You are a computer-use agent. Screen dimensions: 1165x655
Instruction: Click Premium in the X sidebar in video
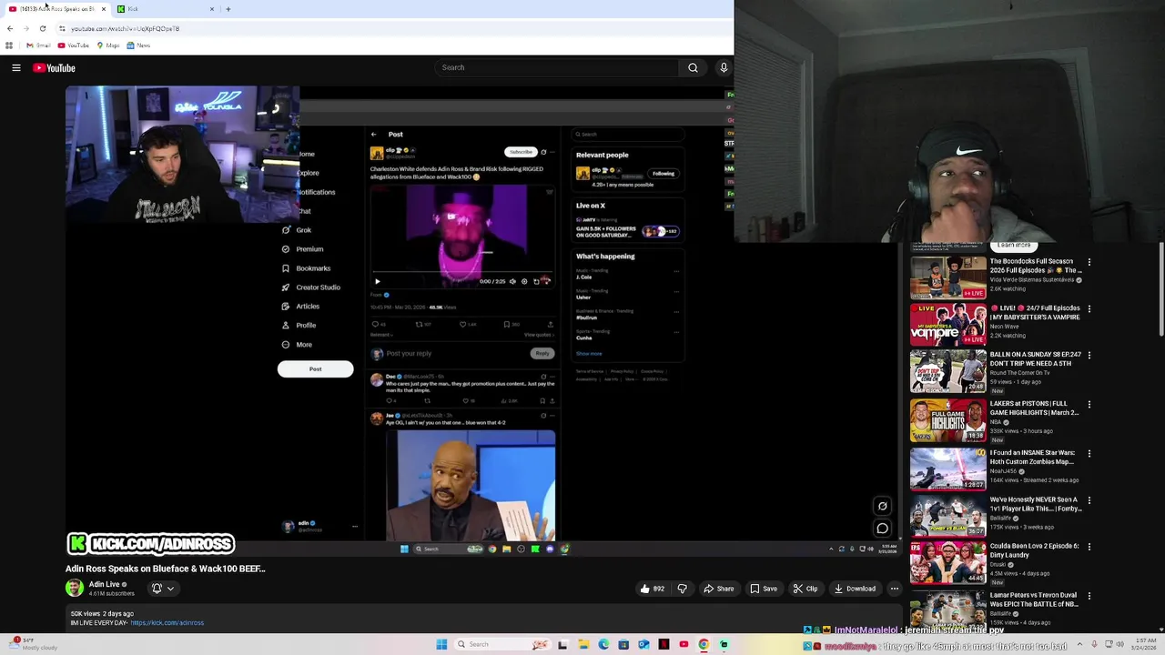302,249
